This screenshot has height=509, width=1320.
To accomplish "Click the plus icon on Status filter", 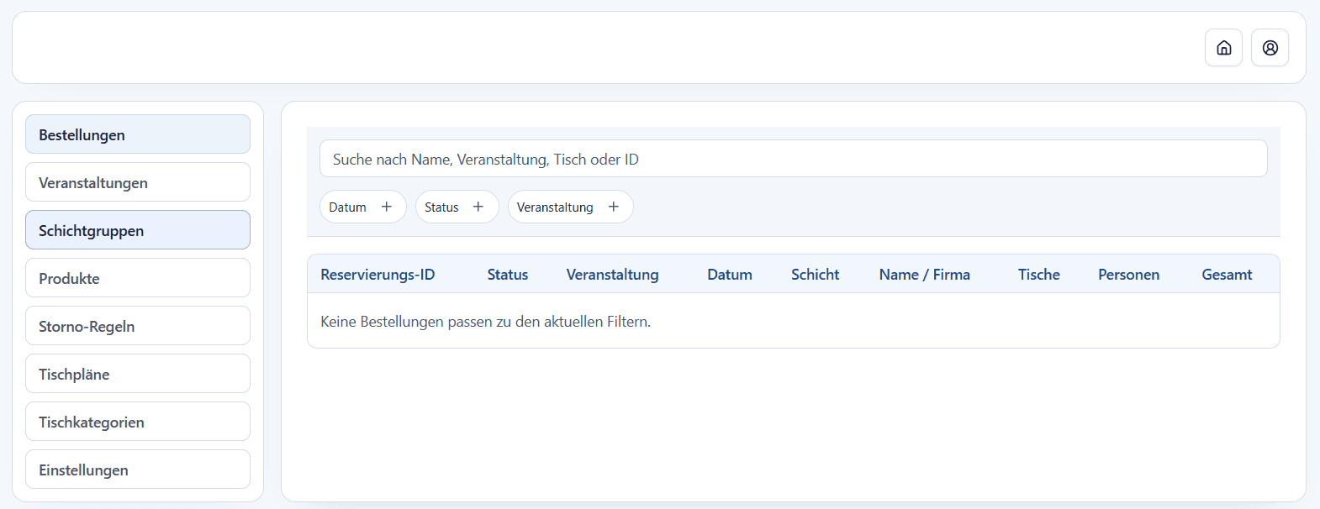I will point(478,207).
